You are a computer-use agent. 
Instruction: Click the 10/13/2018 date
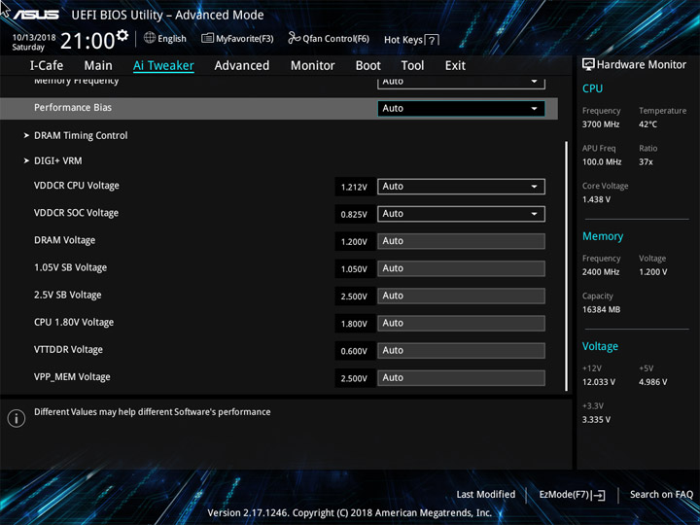coord(34,38)
